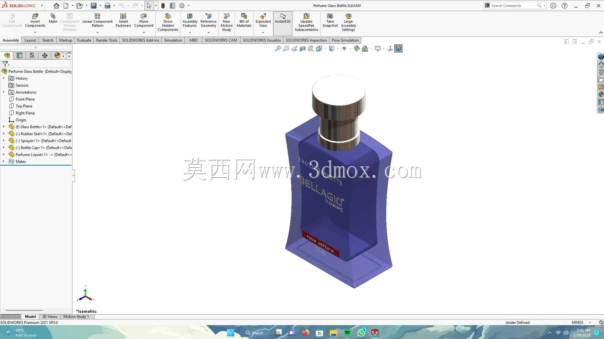Switch to the Sketch tab
Viewport: 604px width, 339px height.
48,40
